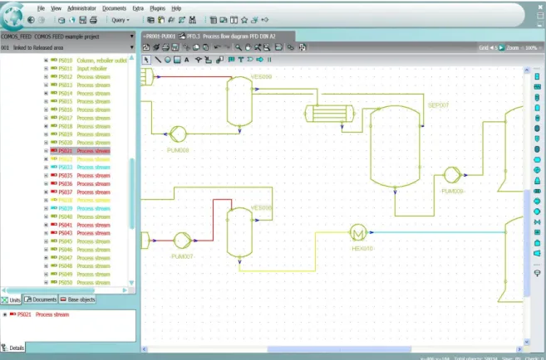Select the rectangle drawing tool
Screen dimensions: 546x360
coord(177,60)
